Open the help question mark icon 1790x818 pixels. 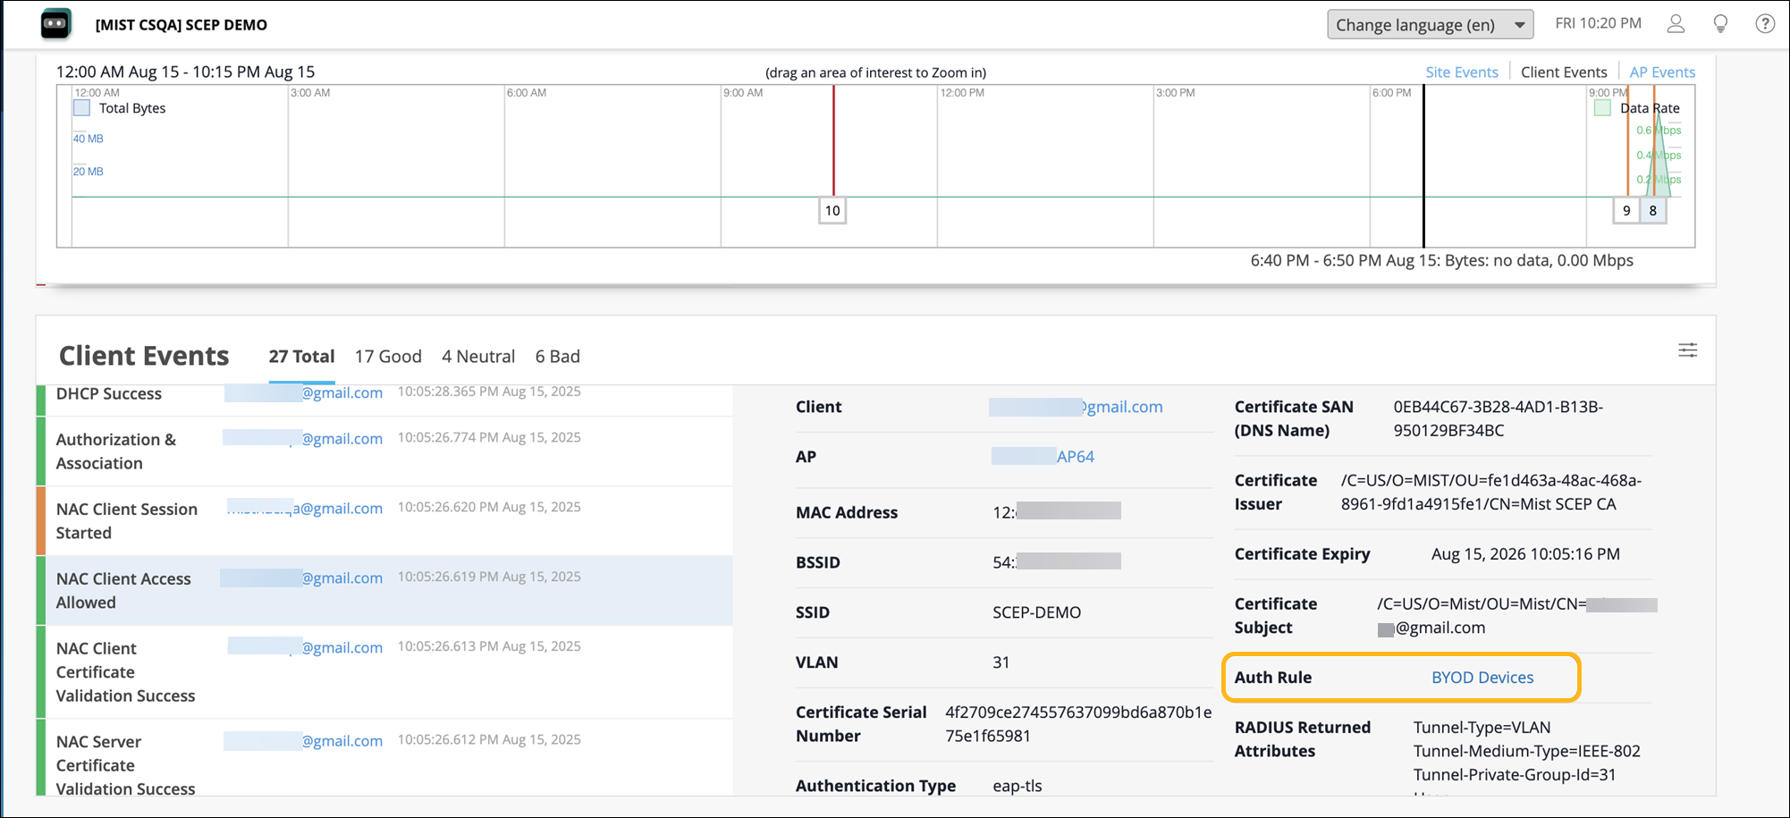pos(1764,24)
